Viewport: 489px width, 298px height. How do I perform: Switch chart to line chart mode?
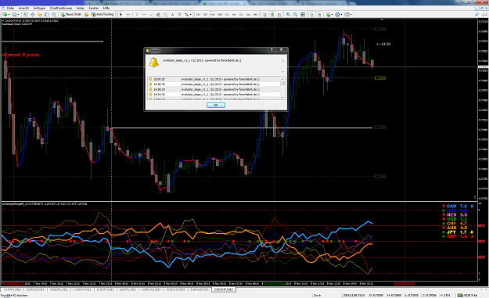pos(279,14)
